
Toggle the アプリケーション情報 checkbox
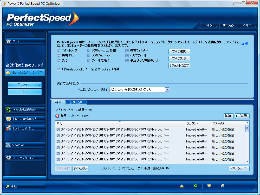(89, 50)
